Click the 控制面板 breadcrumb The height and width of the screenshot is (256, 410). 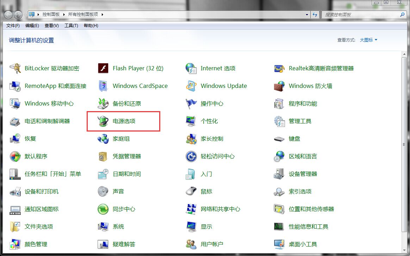(x=51, y=14)
